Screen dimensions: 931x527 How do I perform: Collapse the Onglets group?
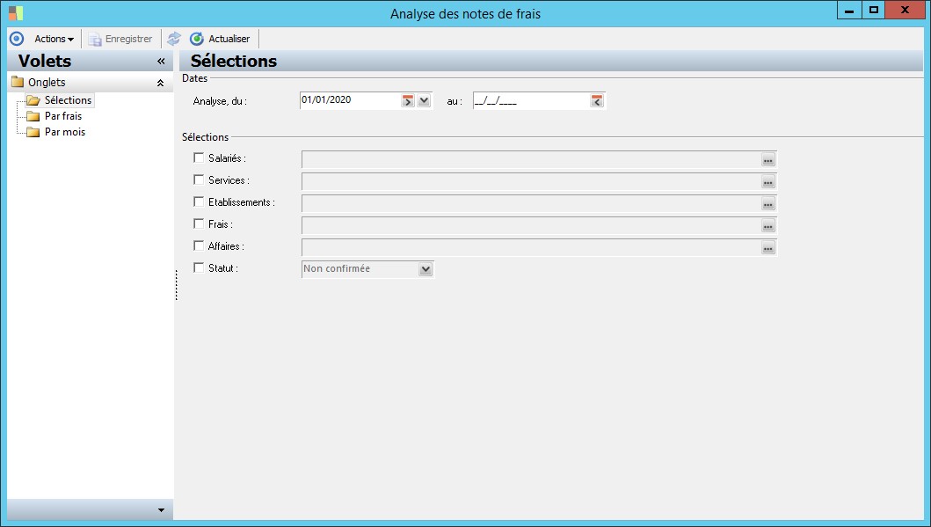160,84
